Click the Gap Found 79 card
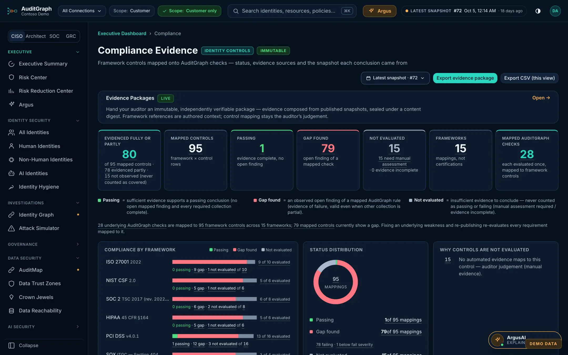568x355 pixels. coord(328,160)
